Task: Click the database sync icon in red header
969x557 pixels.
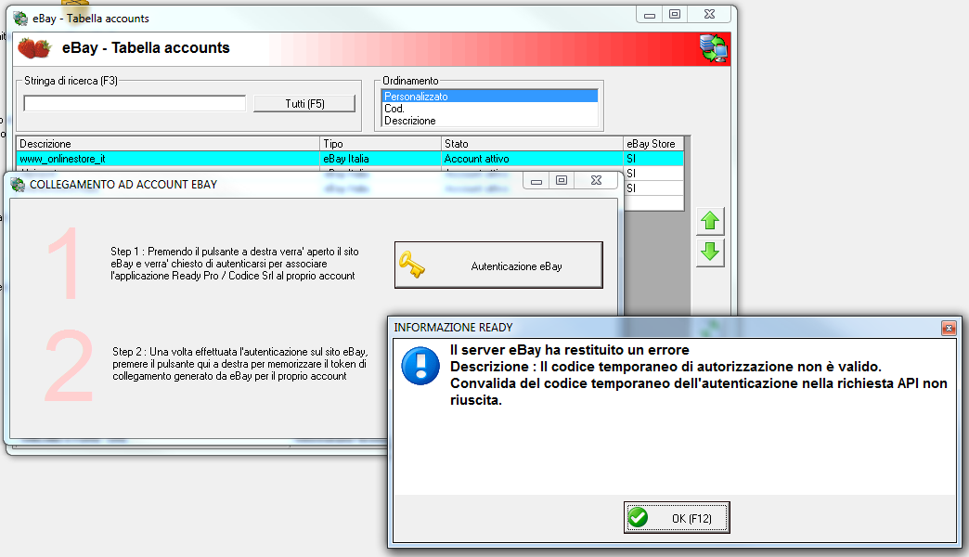Action: 714,48
